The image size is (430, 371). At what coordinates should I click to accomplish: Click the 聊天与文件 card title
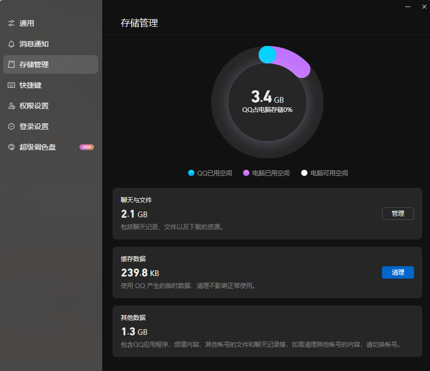click(x=136, y=200)
